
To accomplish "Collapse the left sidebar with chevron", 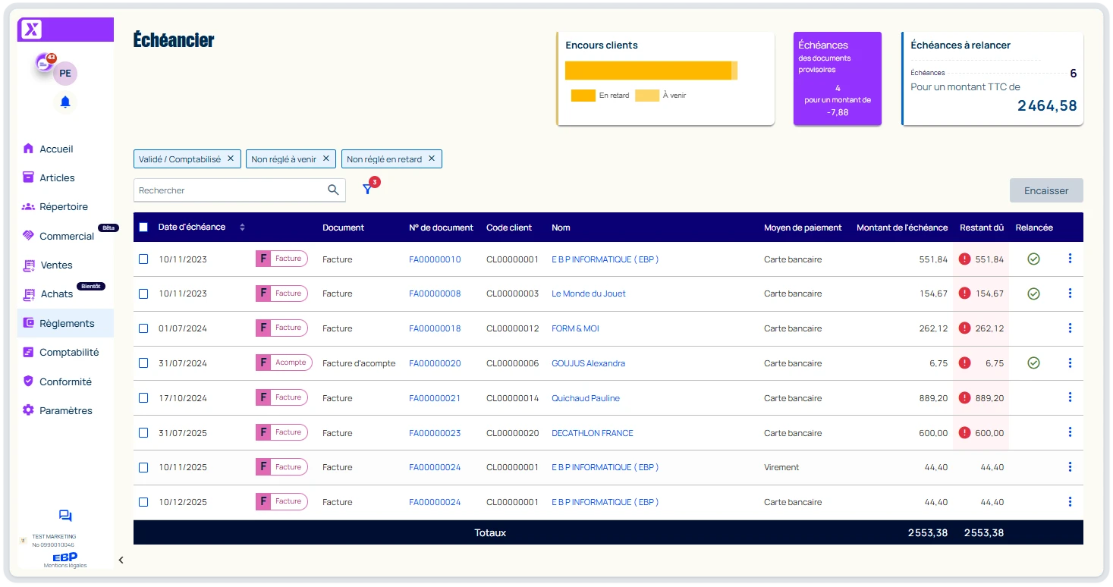I will (x=121, y=560).
